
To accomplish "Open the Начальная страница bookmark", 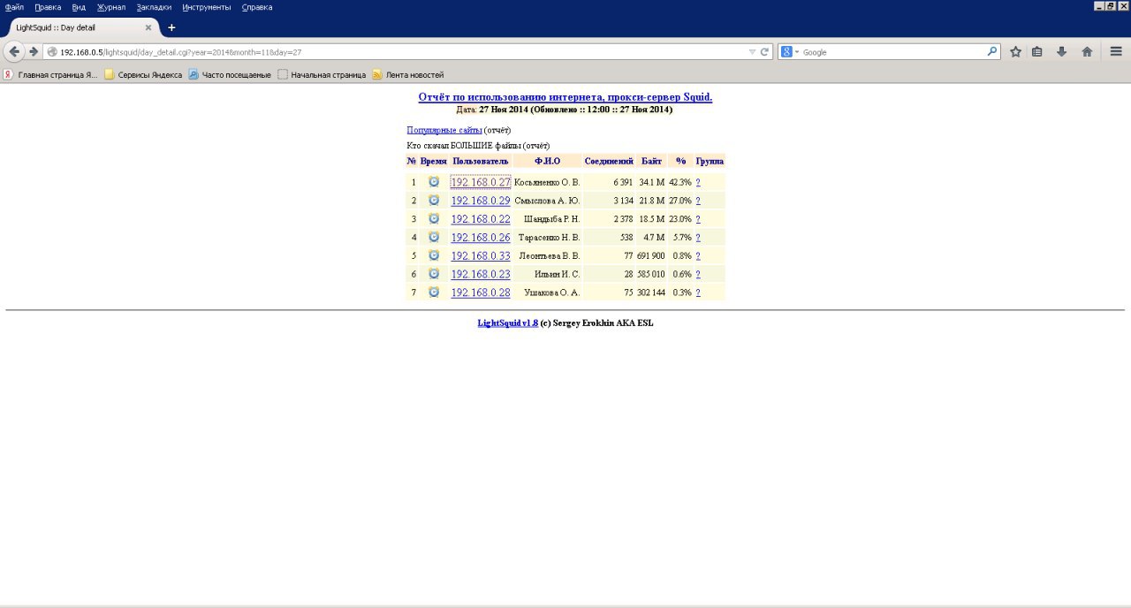I will (322, 75).
